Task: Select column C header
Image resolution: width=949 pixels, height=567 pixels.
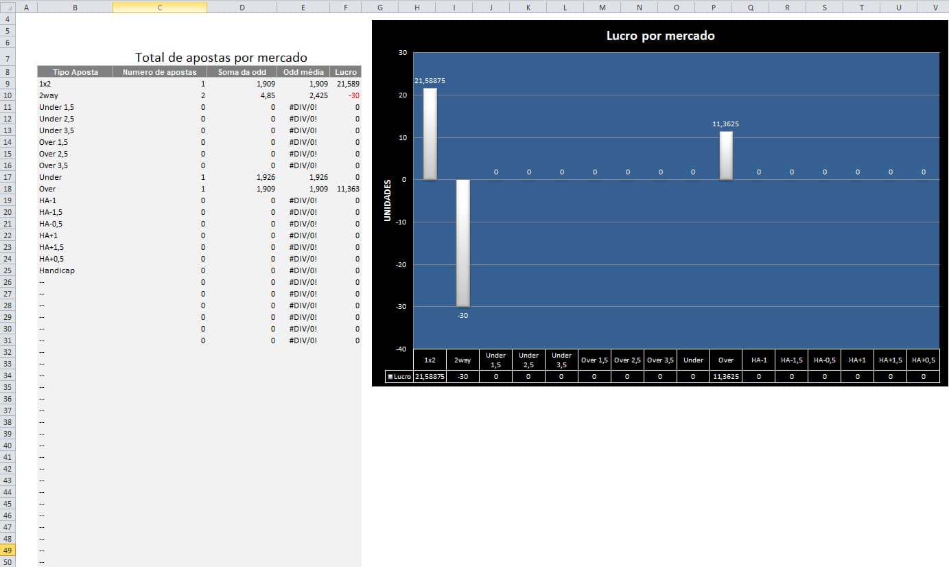Action: 159,7
